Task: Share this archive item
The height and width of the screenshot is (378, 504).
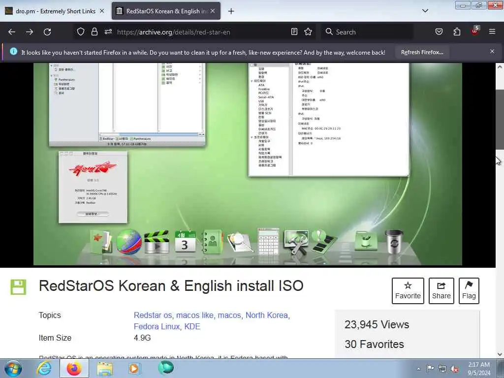Action: pos(441,290)
